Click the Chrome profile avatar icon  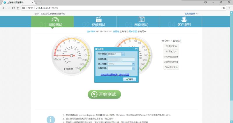coord(206,2)
